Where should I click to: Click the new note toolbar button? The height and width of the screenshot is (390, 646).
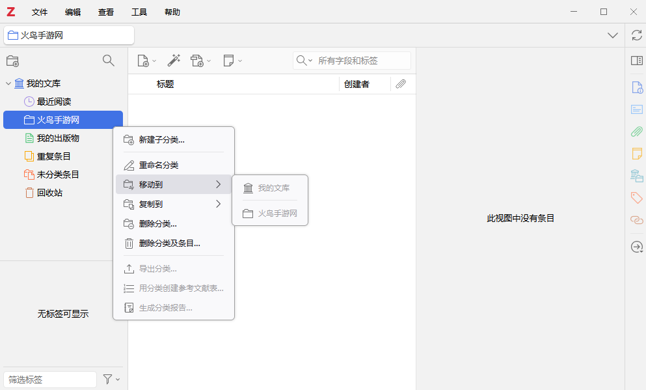click(232, 61)
